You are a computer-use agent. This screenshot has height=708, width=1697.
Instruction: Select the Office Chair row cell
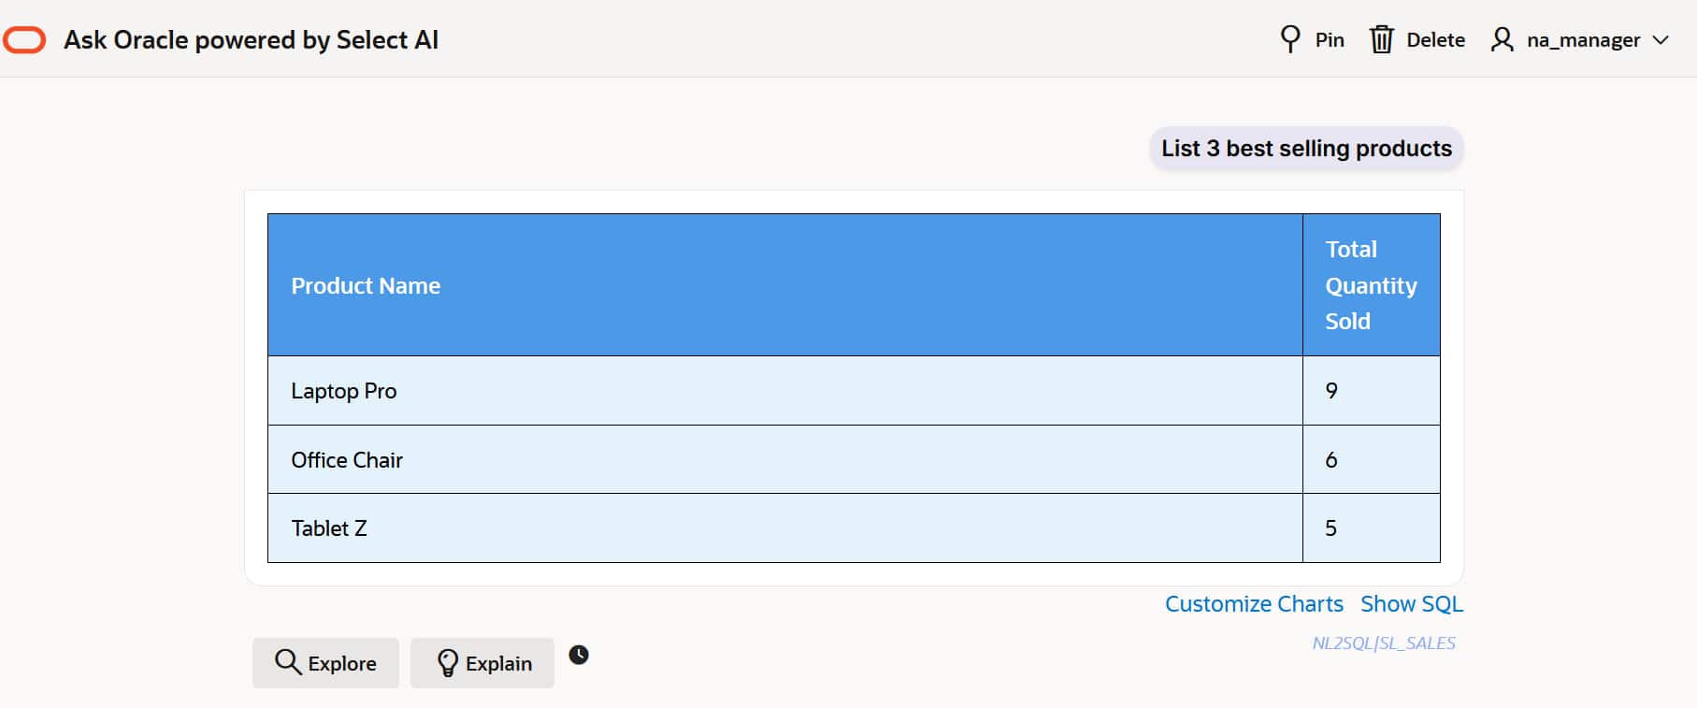click(347, 460)
